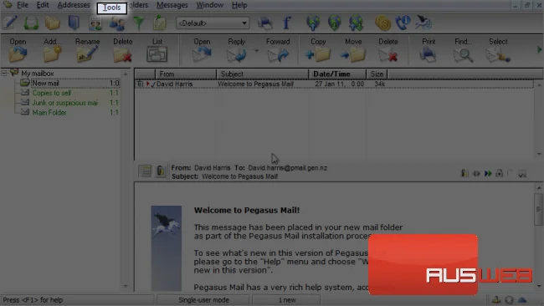Select the New mail folder
This screenshot has height=306, width=544.
(x=45, y=83)
